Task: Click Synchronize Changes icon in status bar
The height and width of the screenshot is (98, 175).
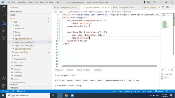Action: [x=13, y=91]
